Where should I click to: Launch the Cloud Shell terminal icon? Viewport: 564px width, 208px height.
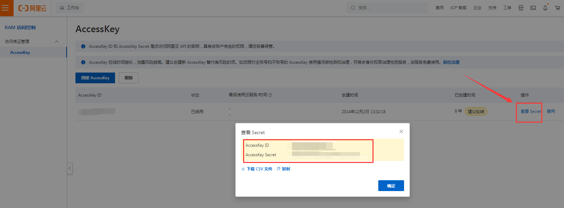(533, 8)
